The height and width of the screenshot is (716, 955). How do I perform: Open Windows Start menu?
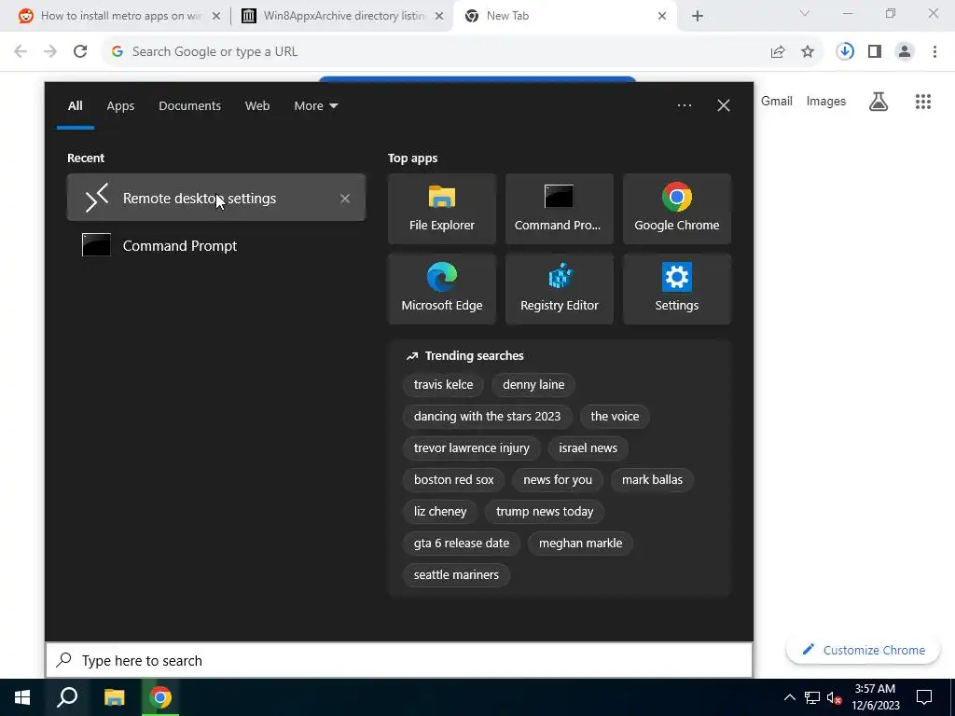pos(22,697)
